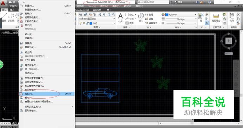Choose Export (输出) from the menu

click(x=47, y=52)
